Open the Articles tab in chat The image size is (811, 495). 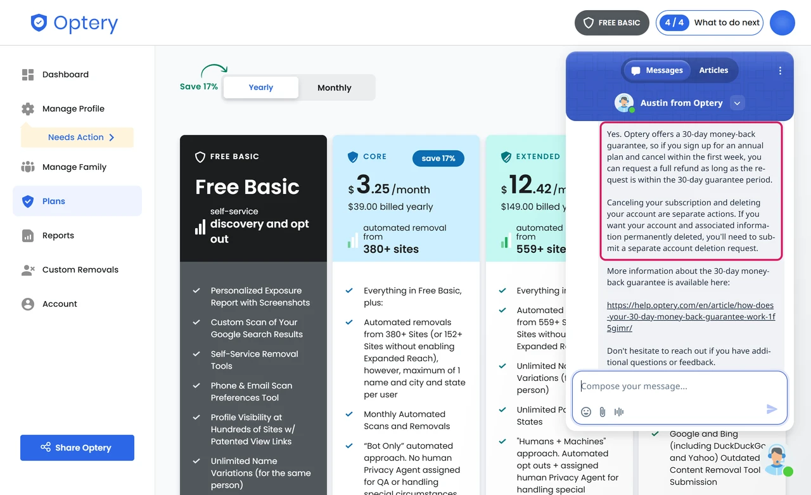pos(713,70)
